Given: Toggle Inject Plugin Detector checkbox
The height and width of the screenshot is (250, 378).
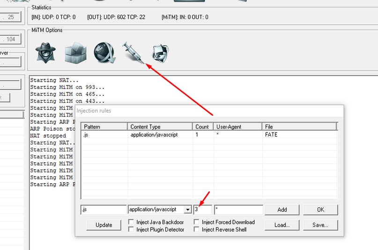Looking at the screenshot, I should [x=132, y=229].
